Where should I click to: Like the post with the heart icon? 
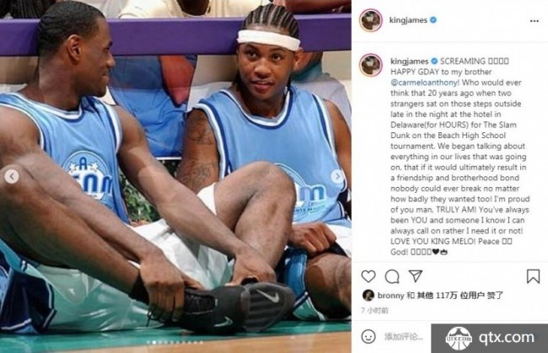(368, 276)
